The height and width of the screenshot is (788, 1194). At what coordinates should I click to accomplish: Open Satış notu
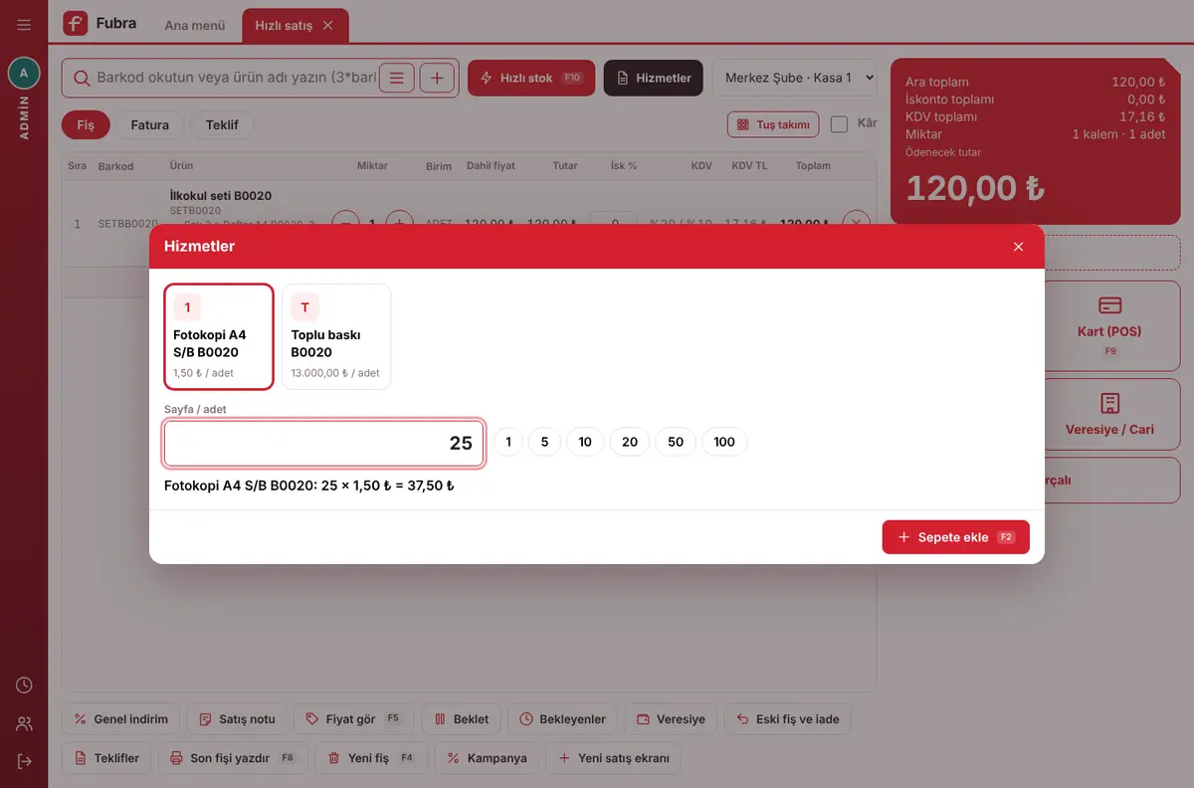238,719
